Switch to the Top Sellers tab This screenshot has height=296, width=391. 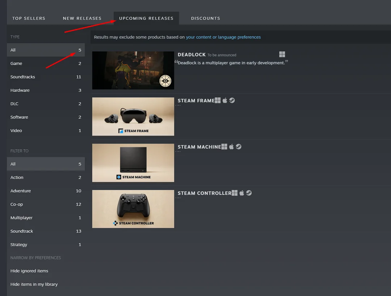[x=29, y=18]
